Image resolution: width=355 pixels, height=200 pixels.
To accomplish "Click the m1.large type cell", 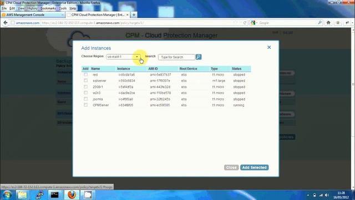I will (219, 81).
